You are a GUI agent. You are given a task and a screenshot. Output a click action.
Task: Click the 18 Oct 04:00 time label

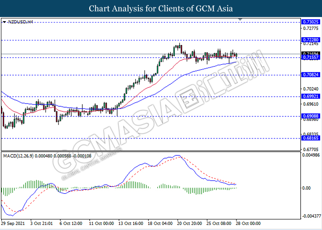[161, 224]
